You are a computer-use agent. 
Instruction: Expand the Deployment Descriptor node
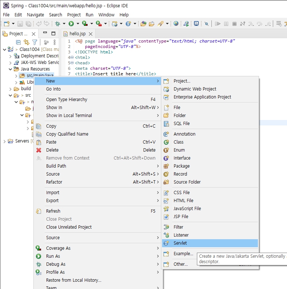coord(10,56)
